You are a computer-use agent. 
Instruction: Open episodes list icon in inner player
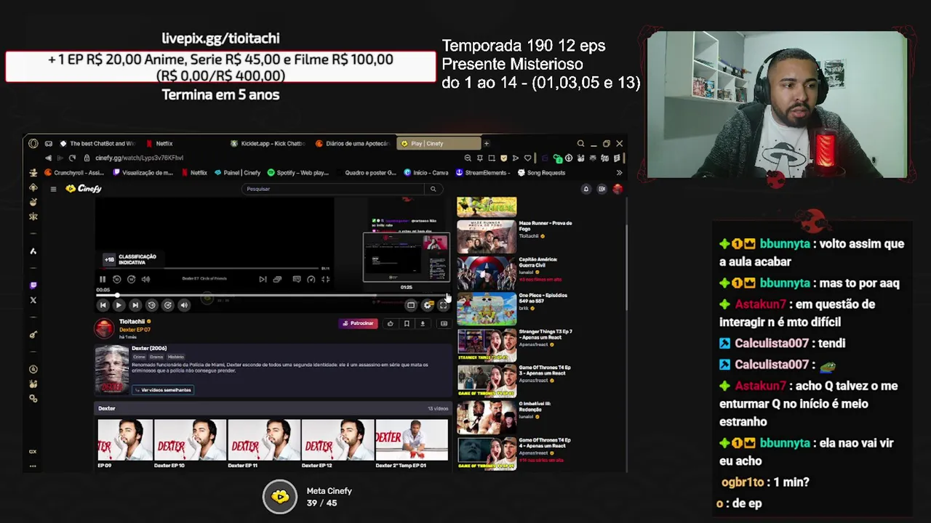point(277,279)
